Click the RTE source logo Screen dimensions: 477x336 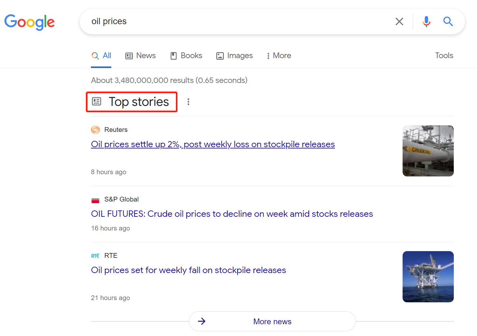(x=95, y=256)
